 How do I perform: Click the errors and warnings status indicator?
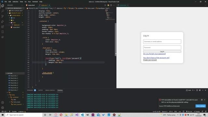click(x=4, y=111)
